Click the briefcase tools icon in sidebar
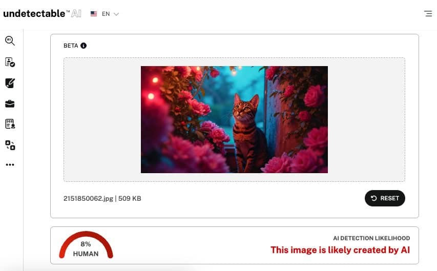 [10, 103]
